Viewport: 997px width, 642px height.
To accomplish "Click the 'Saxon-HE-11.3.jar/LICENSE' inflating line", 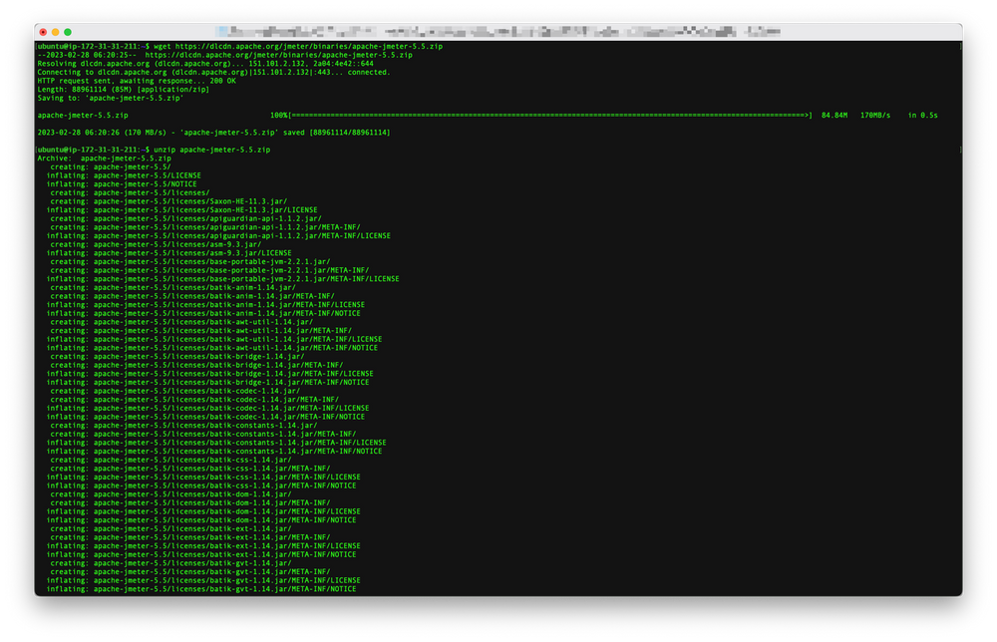I will [x=181, y=210].
